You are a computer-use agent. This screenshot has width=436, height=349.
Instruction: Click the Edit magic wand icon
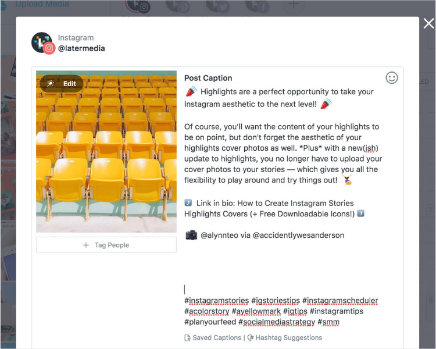(51, 84)
